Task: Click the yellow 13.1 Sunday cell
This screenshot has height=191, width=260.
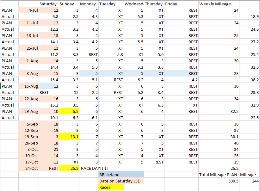Action: click(69, 137)
